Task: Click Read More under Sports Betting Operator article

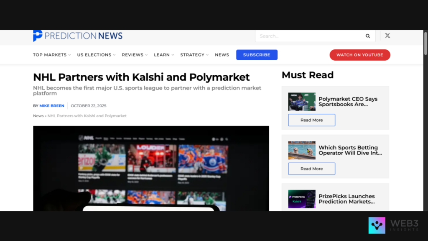Action: [x=311, y=169]
